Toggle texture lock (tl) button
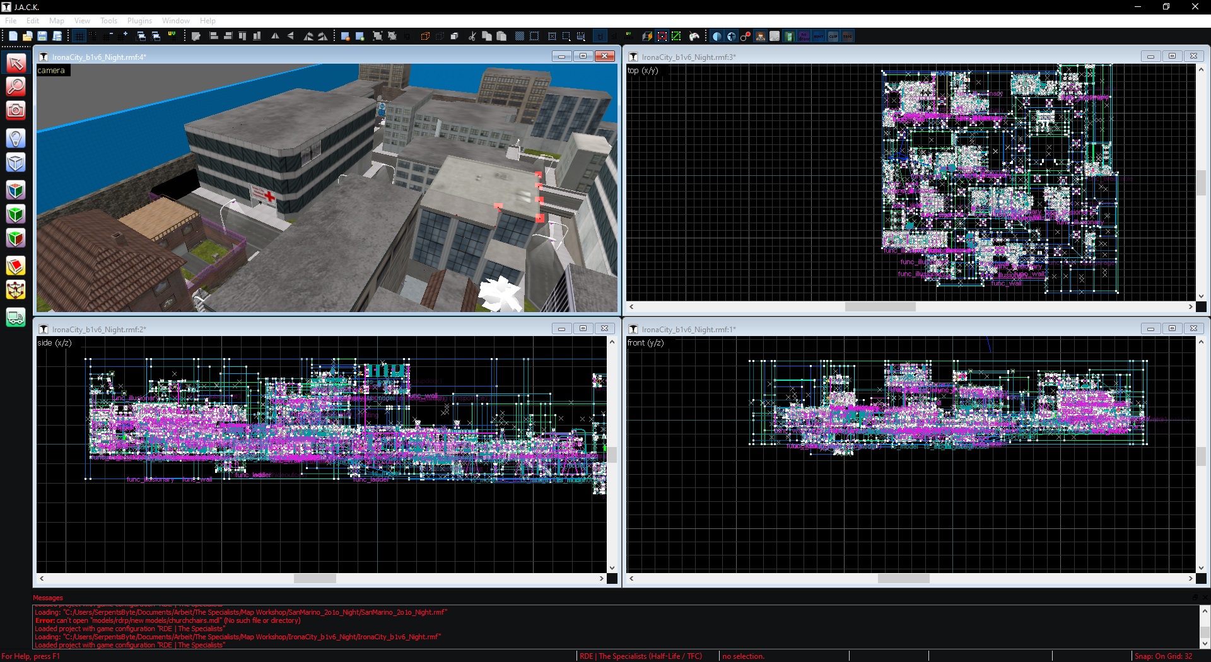The width and height of the screenshot is (1211, 662). point(600,37)
